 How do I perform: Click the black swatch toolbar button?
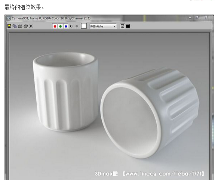click(x=128, y=26)
